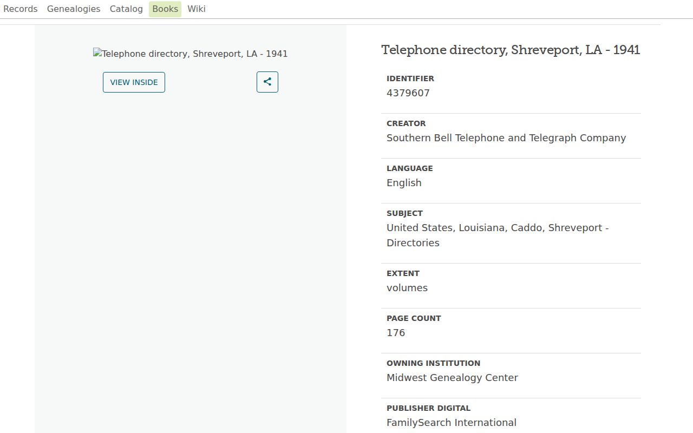Click the LANGUAGE field label
This screenshot has width=693, height=433.
pyautogui.click(x=410, y=168)
